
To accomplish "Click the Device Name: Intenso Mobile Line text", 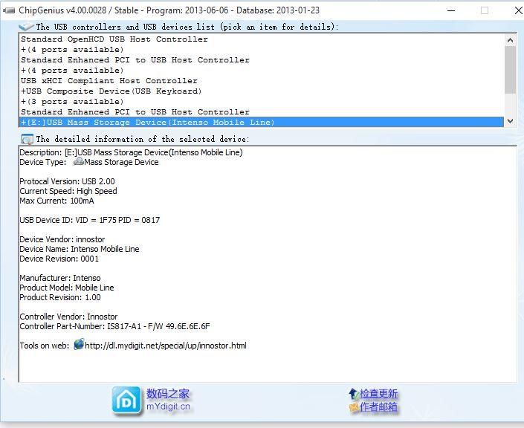I will (x=80, y=249).
